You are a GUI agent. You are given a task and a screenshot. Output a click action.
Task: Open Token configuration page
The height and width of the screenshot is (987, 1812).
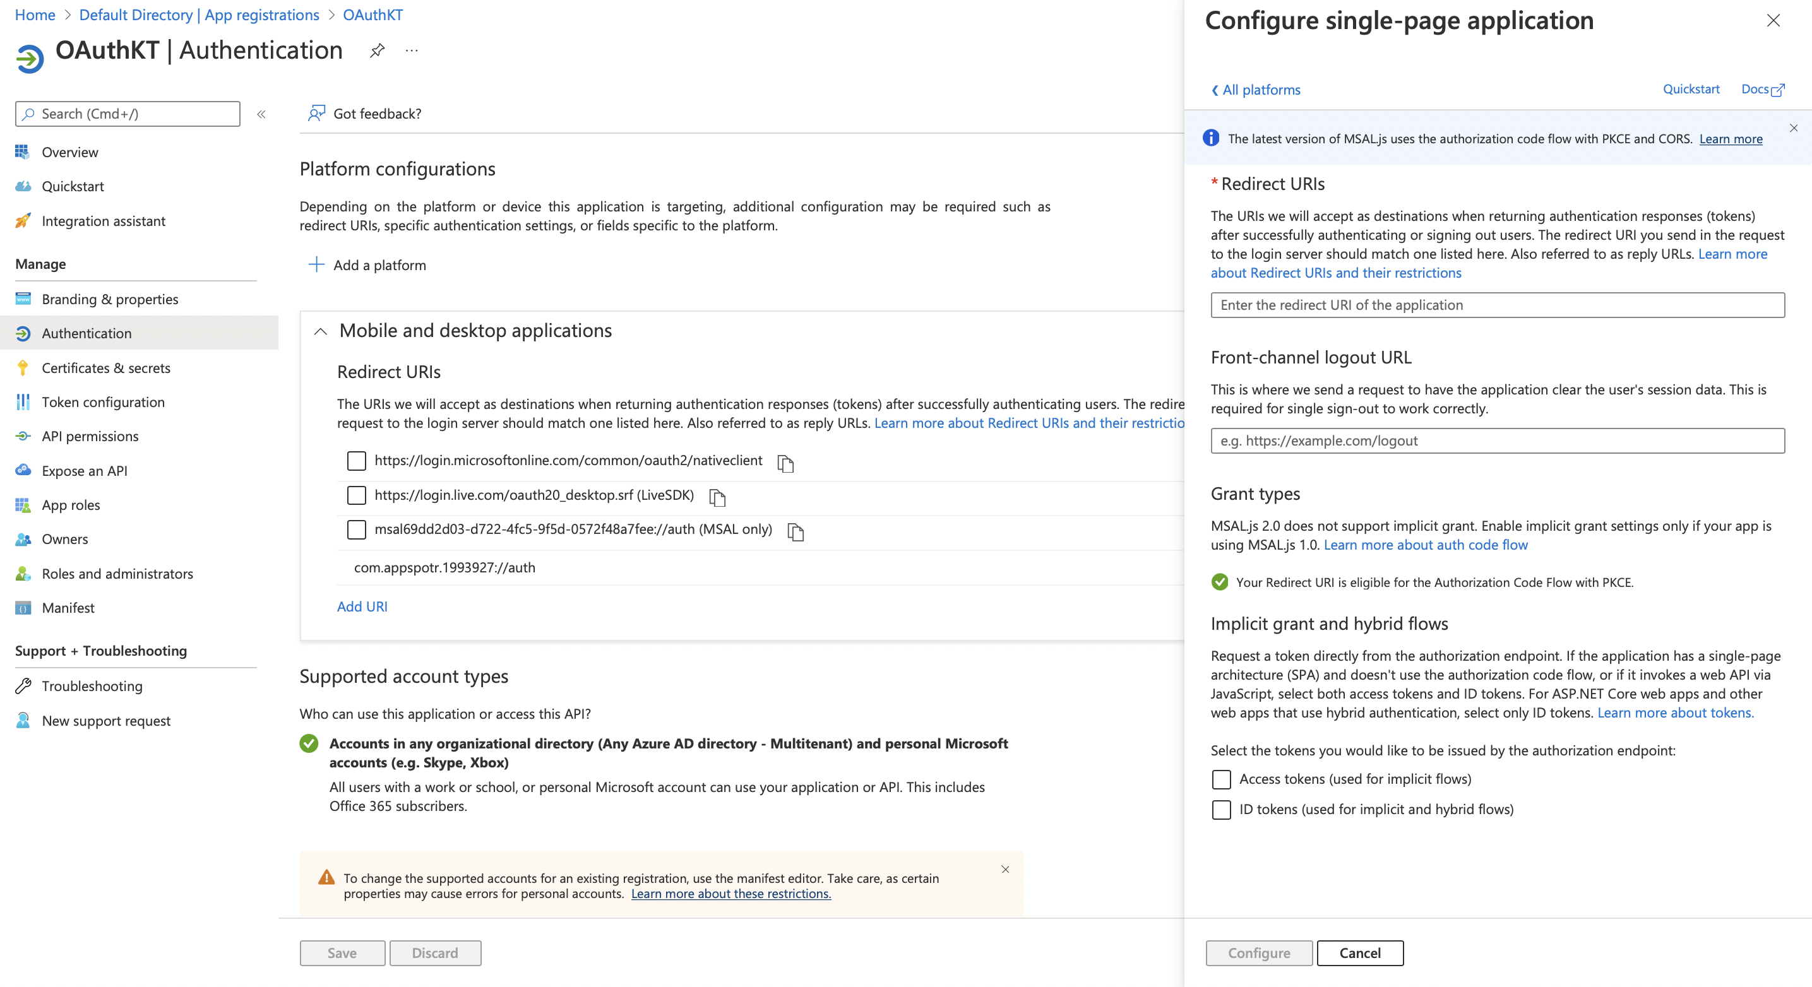click(x=103, y=402)
